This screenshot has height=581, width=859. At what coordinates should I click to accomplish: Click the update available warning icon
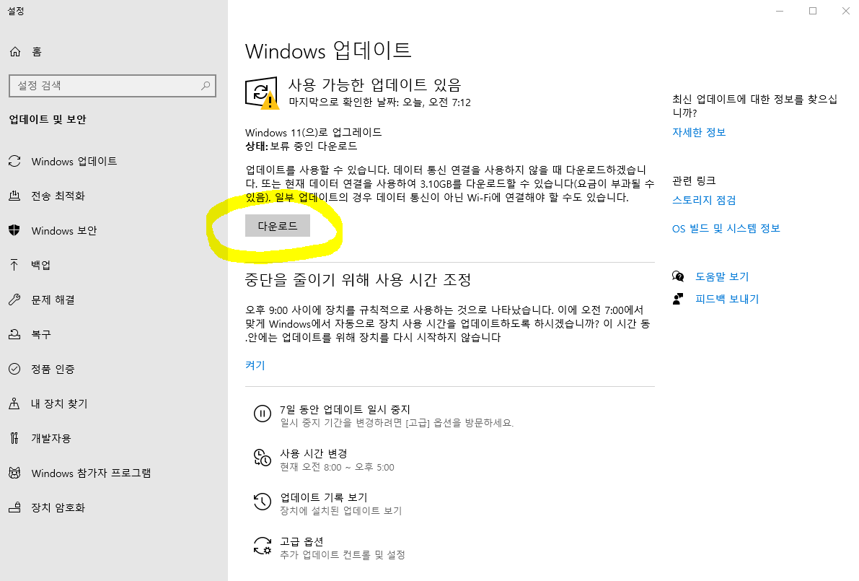(x=262, y=93)
